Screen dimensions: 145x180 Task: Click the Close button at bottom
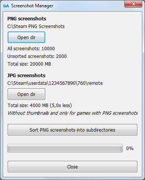[72, 167]
